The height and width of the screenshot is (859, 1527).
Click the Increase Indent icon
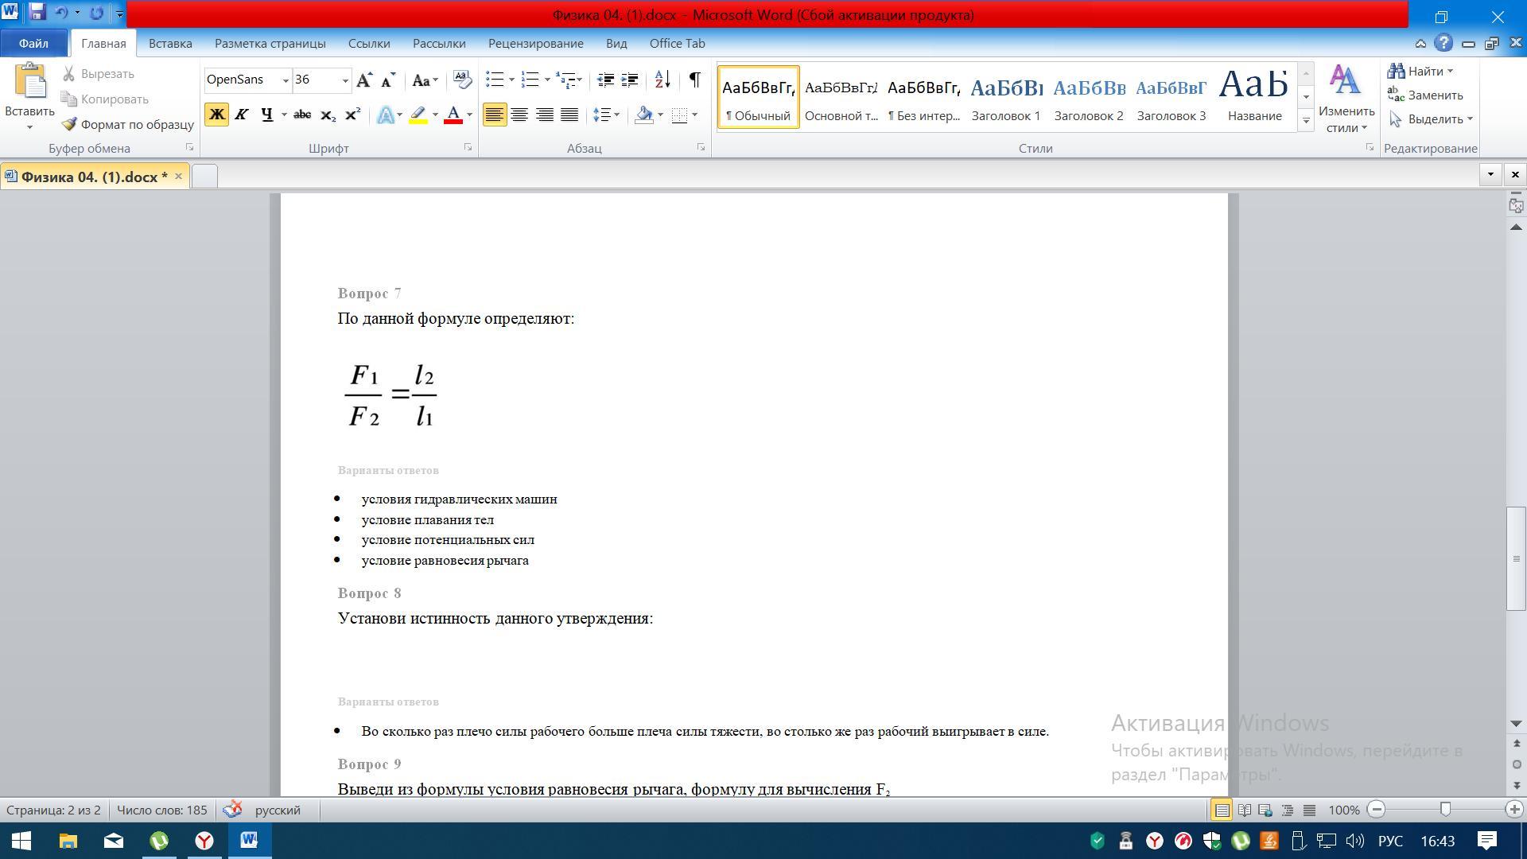click(x=630, y=80)
